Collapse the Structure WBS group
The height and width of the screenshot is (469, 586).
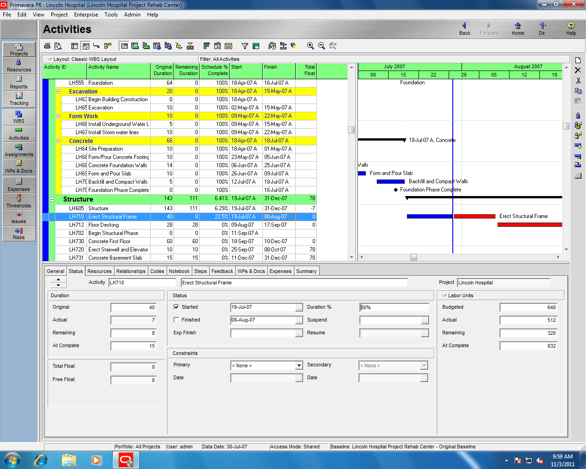(x=52, y=199)
